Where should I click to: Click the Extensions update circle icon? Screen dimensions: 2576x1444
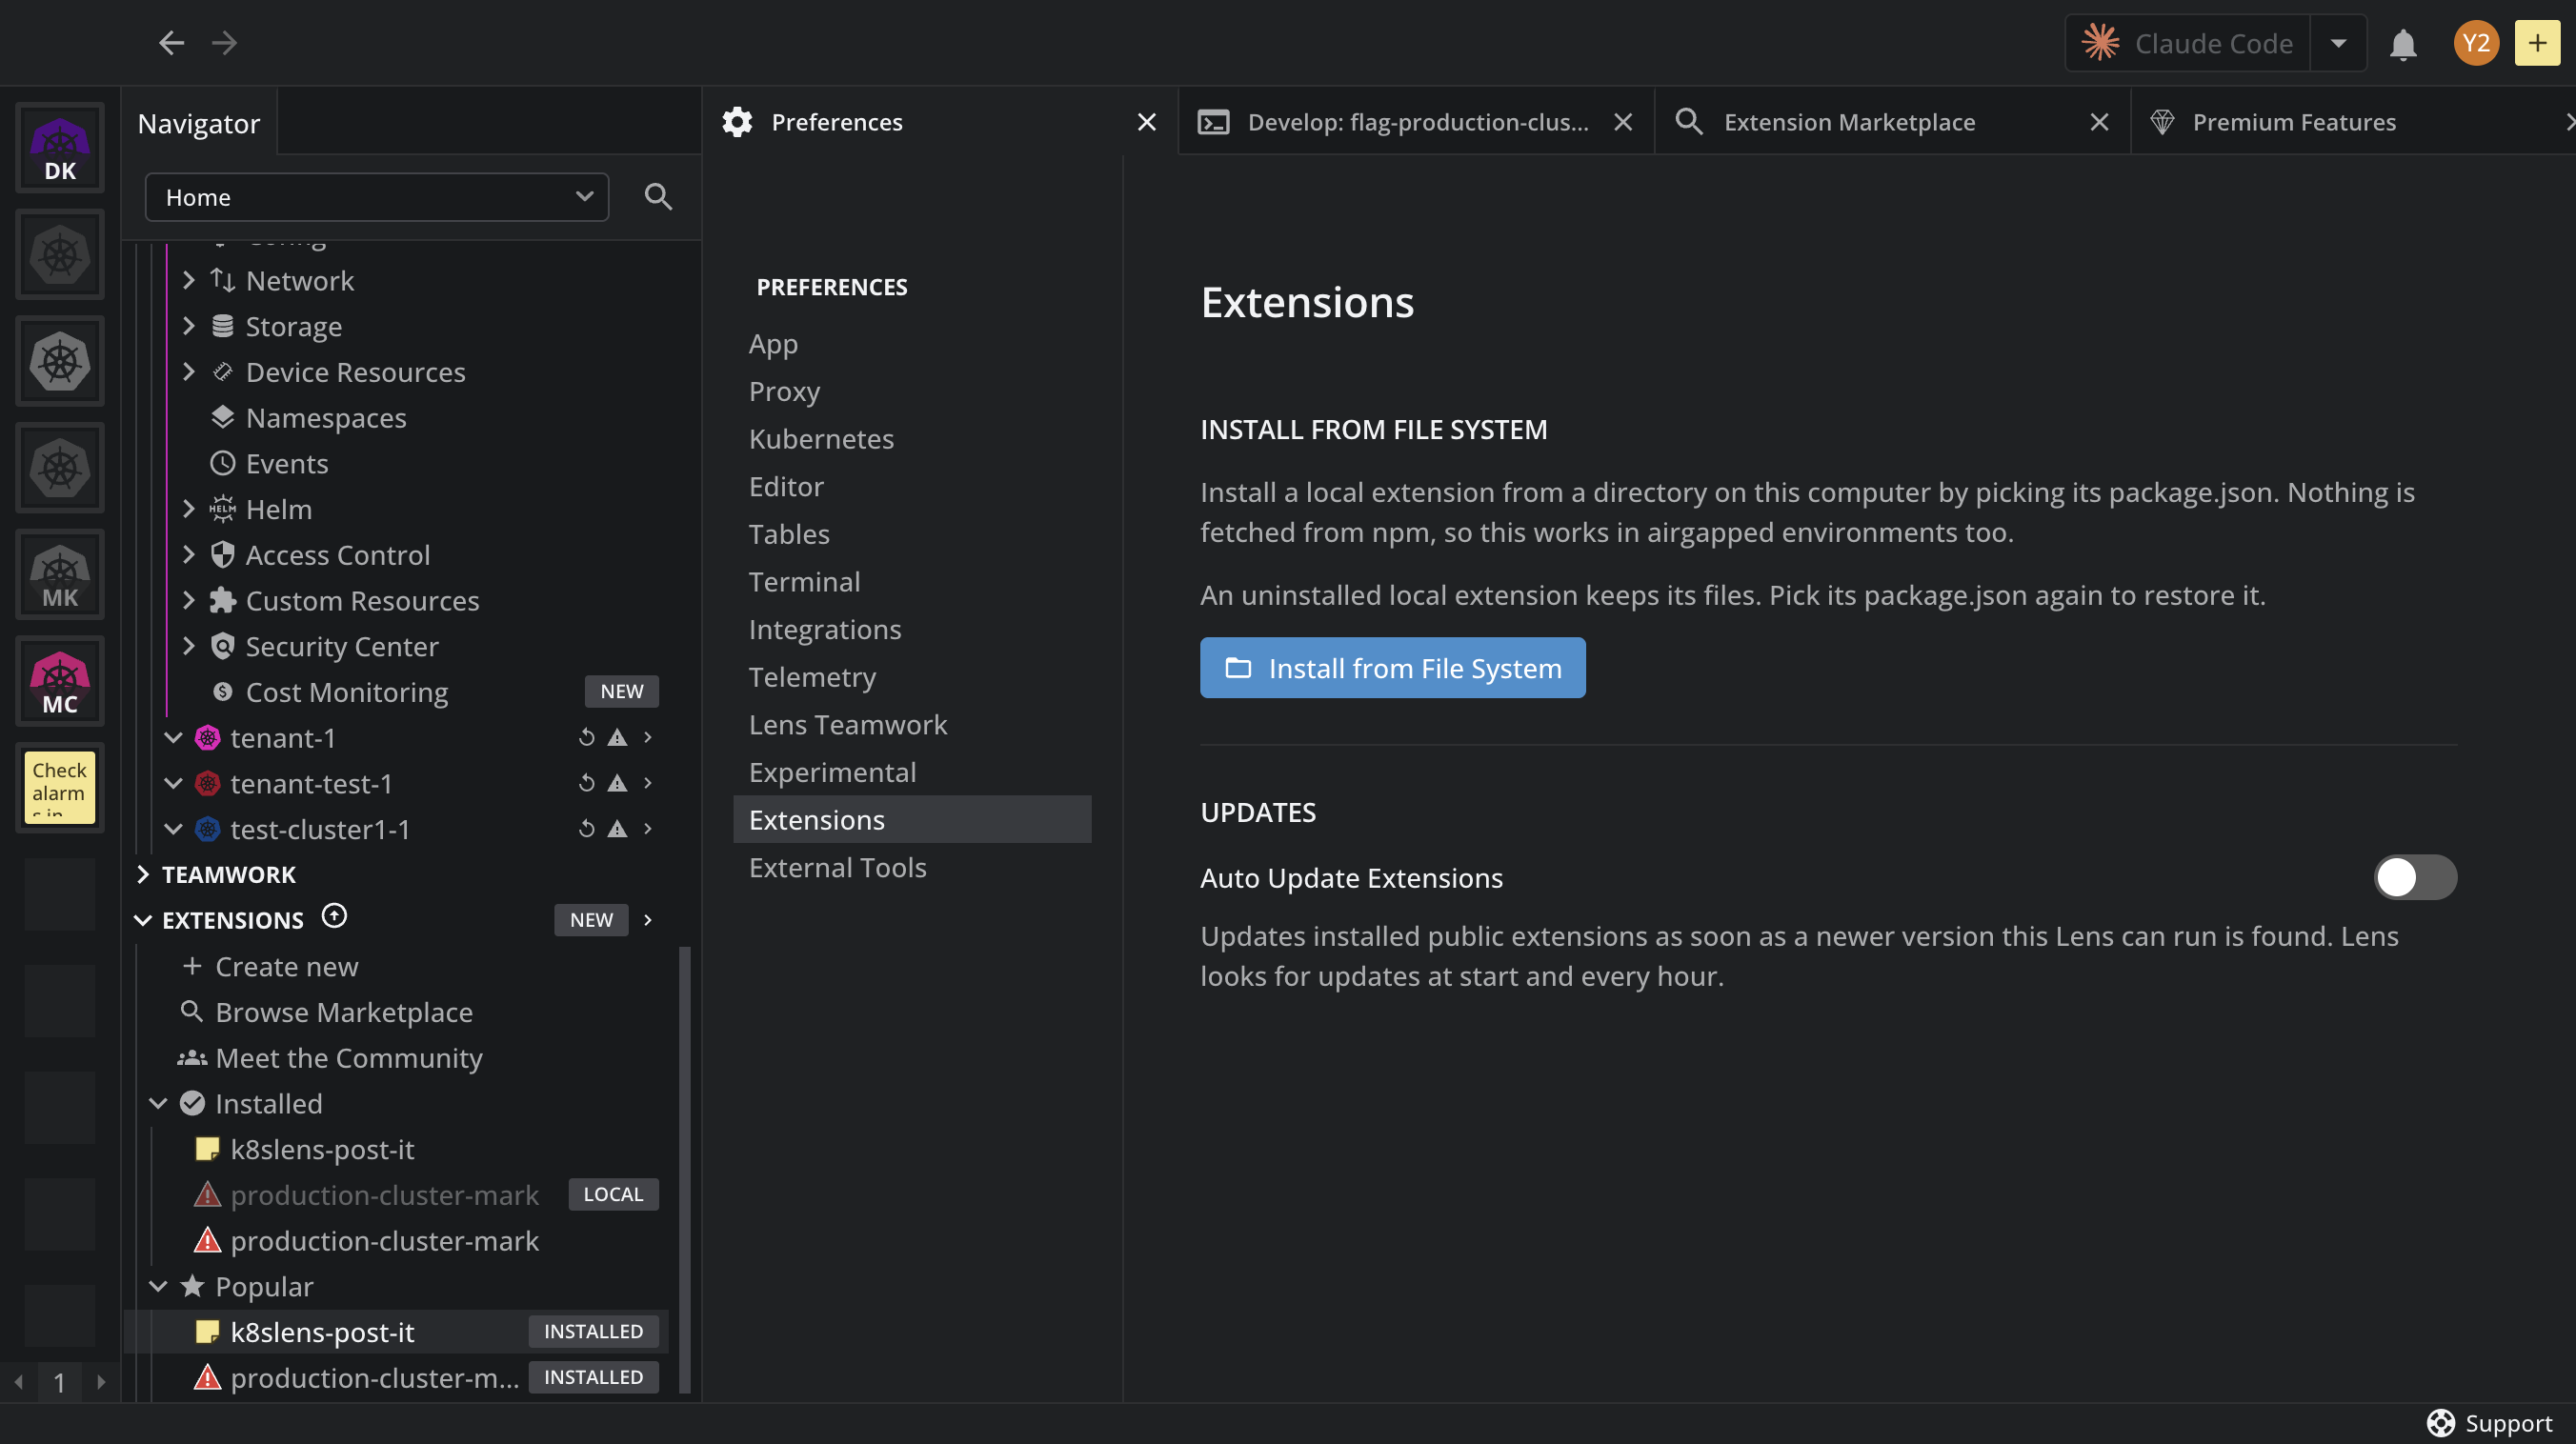334,917
